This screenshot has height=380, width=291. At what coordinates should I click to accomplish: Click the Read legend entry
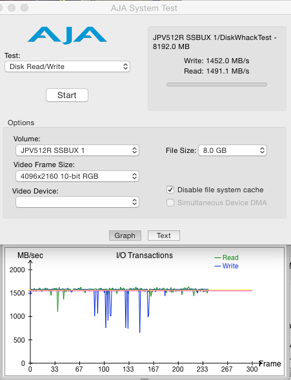226,257
